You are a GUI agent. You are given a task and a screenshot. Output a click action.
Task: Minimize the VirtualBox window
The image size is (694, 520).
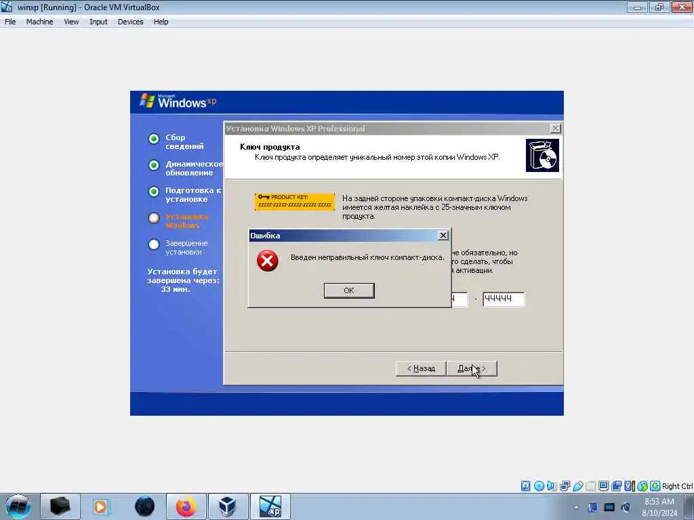pyautogui.click(x=637, y=7)
